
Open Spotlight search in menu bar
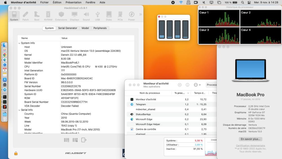click(243, 2)
